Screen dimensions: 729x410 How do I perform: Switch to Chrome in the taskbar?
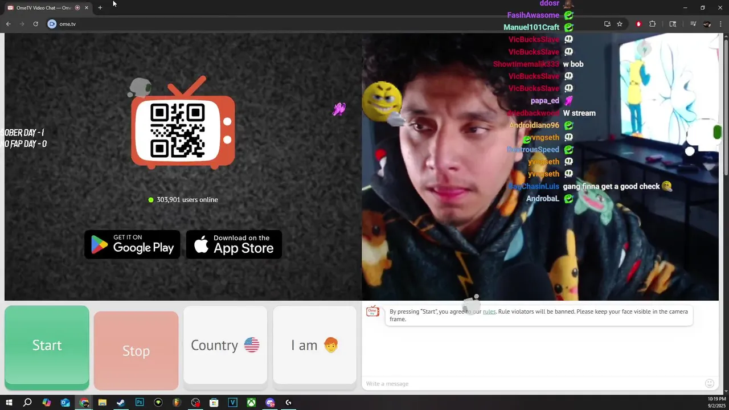click(84, 403)
